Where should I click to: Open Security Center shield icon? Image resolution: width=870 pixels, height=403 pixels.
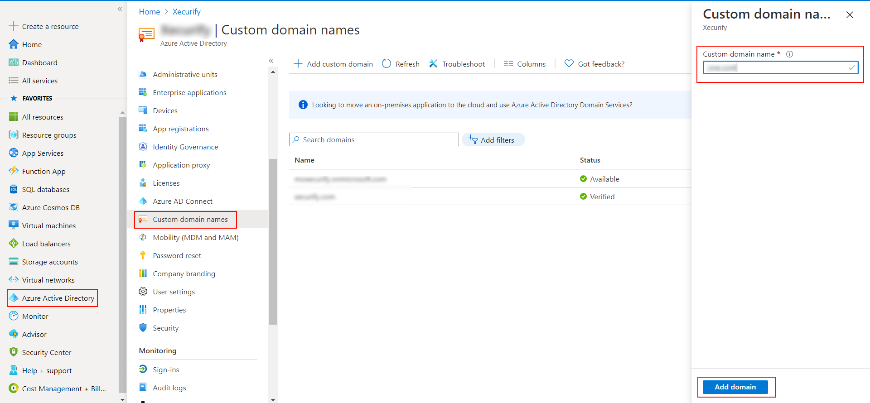(x=14, y=352)
